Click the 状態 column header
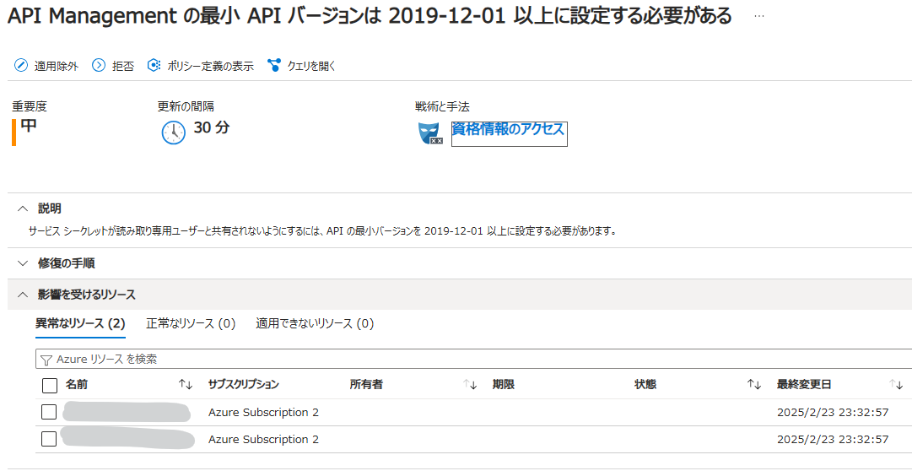The height and width of the screenshot is (471, 912). (645, 384)
